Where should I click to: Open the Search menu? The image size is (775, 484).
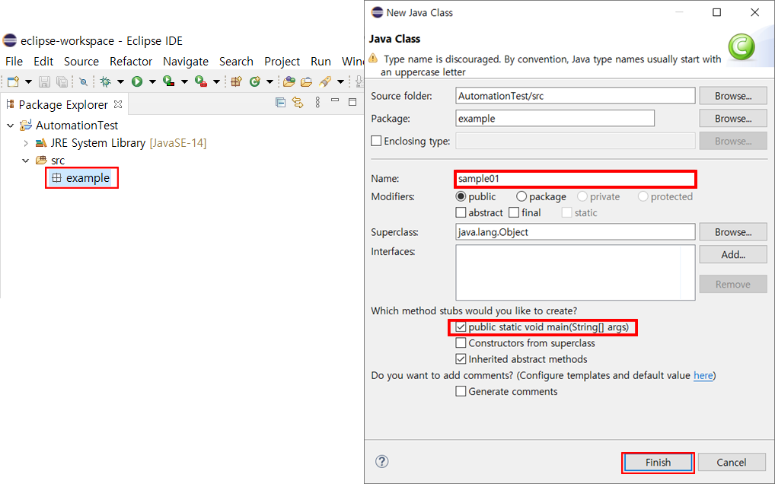pyautogui.click(x=236, y=61)
